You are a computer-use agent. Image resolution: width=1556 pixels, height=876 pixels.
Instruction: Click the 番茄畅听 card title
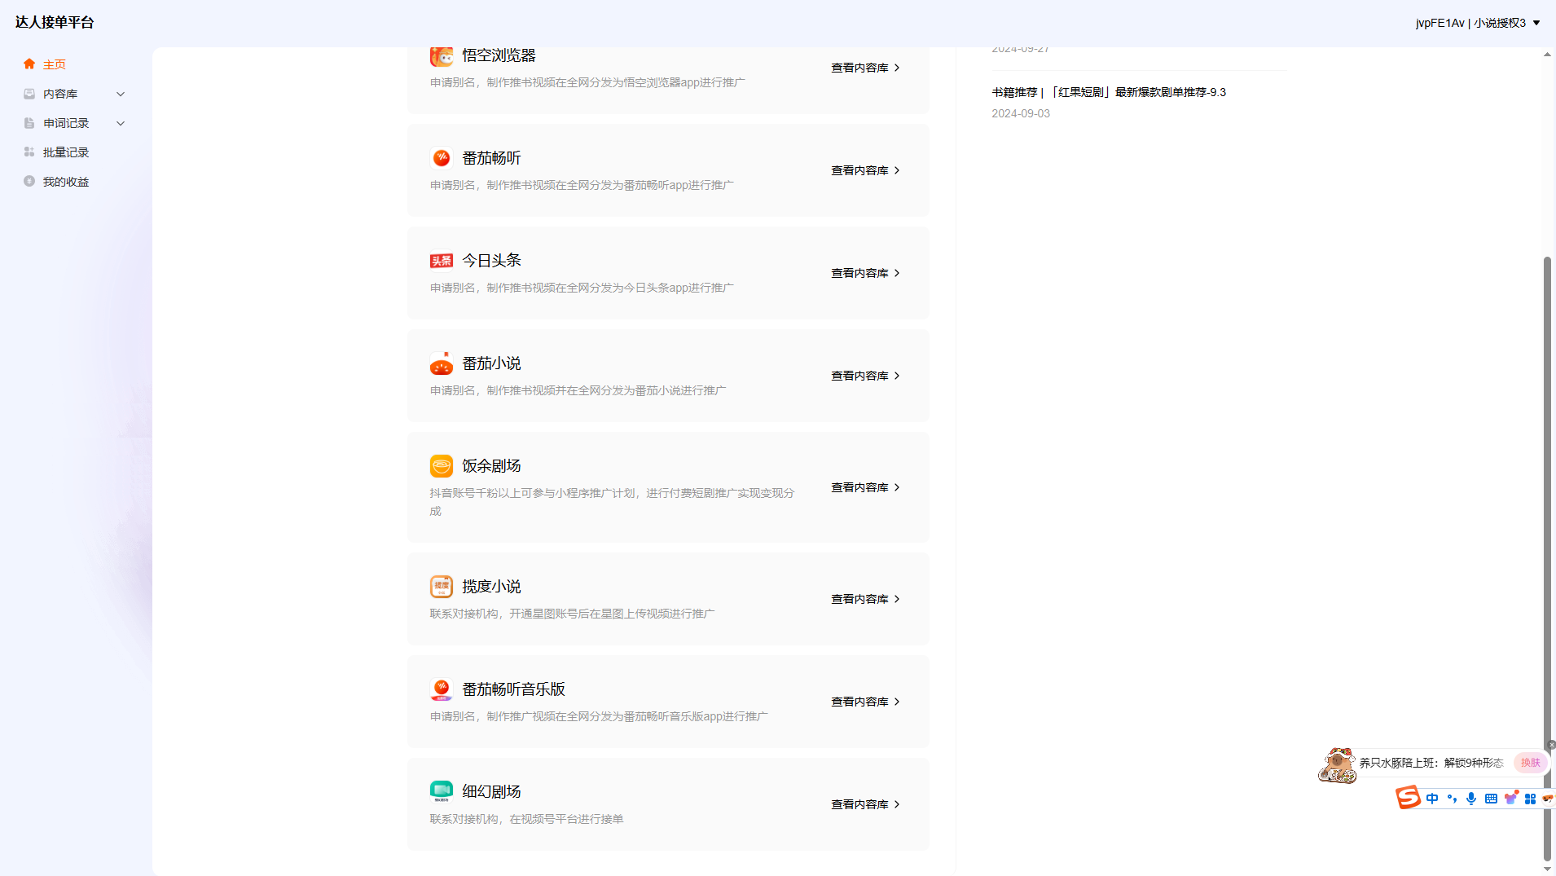491,158
